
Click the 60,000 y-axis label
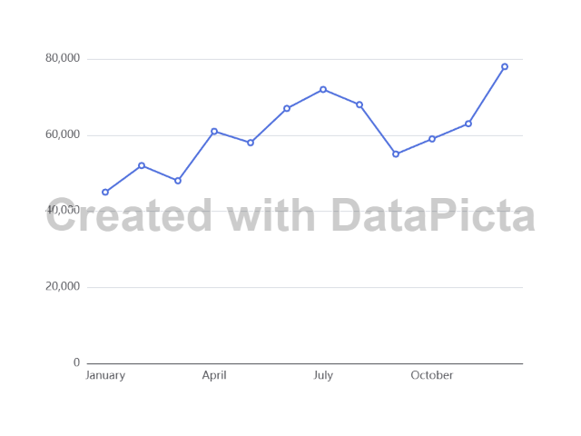(x=63, y=134)
